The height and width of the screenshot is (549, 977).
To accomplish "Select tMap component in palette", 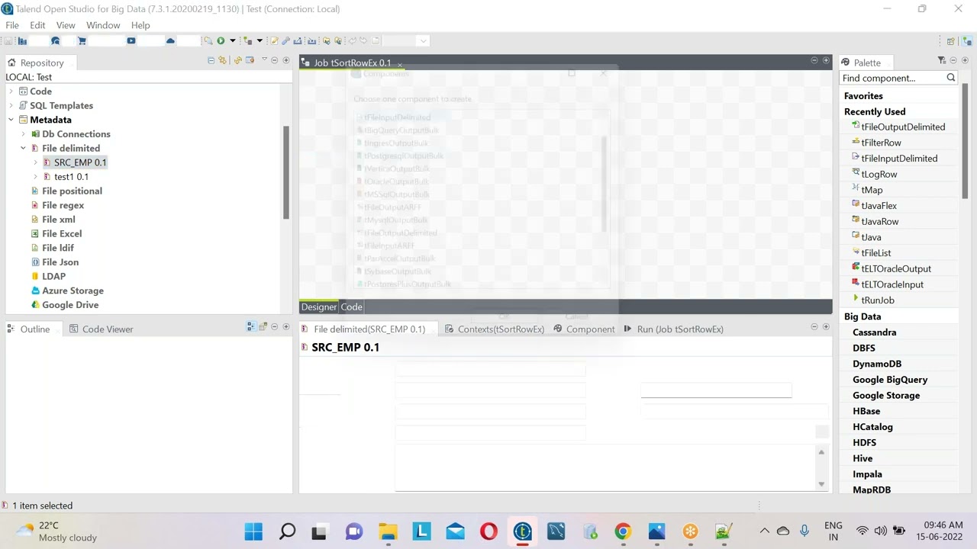I will [x=872, y=190].
